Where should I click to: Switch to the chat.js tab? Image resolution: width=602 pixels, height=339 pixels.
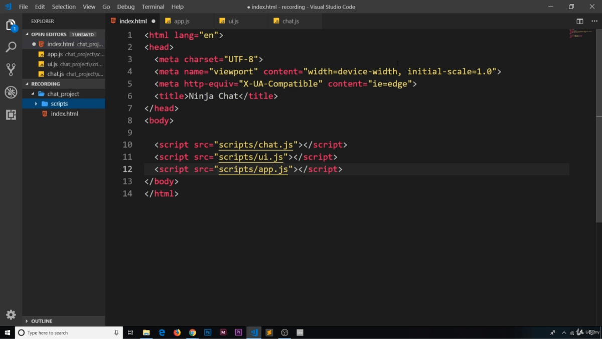pyautogui.click(x=290, y=21)
